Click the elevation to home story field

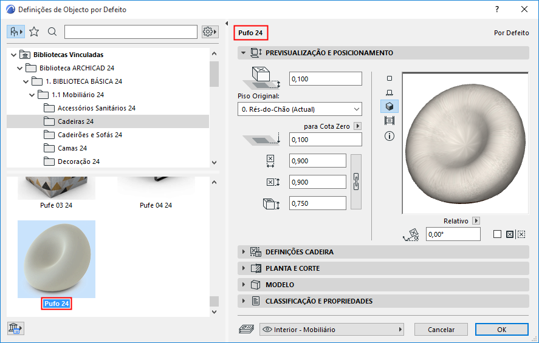pos(326,79)
